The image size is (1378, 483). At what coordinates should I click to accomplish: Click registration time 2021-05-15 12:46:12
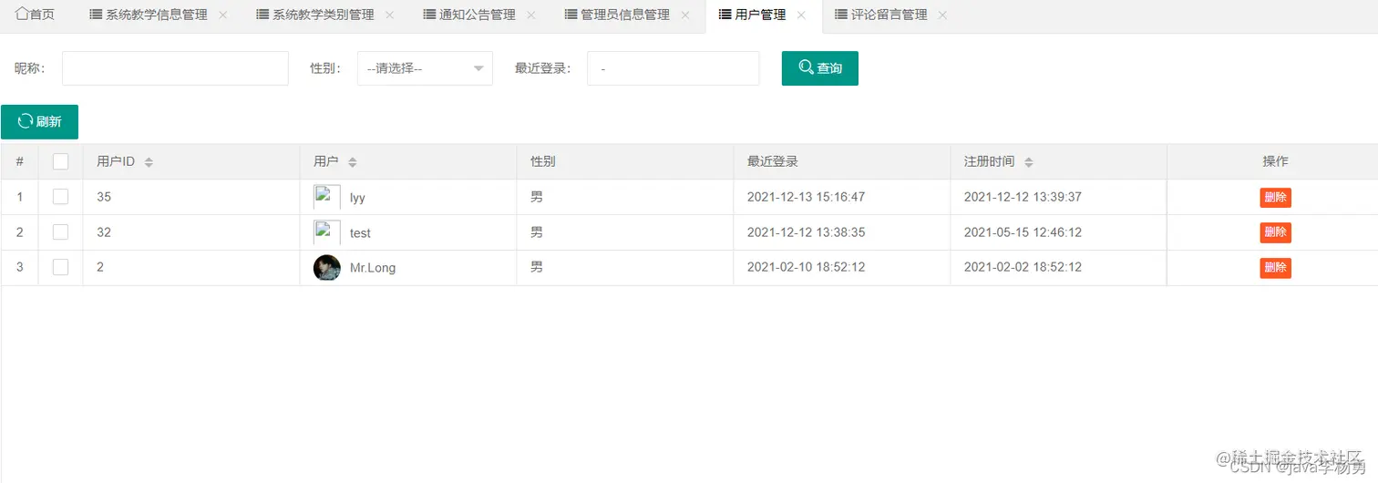pos(1023,232)
